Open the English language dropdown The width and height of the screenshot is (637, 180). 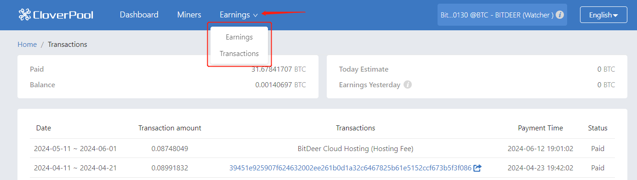(603, 15)
